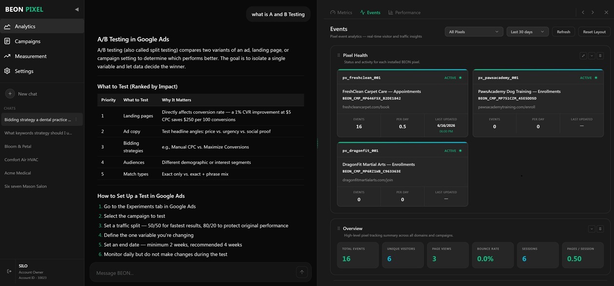
Task: Open the All Pixels dropdown
Action: tap(474, 32)
